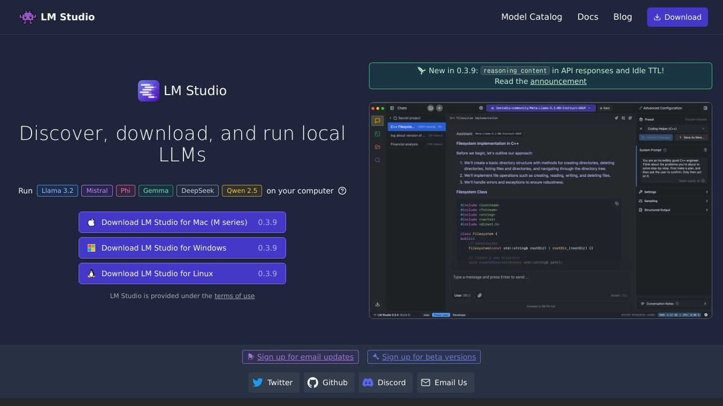Image resolution: width=723 pixels, height=406 pixels.
Task: Open the Blog from navigation
Action: pyautogui.click(x=622, y=17)
